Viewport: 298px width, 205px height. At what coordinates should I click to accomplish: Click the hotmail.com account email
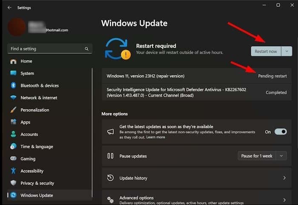[x=57, y=30]
